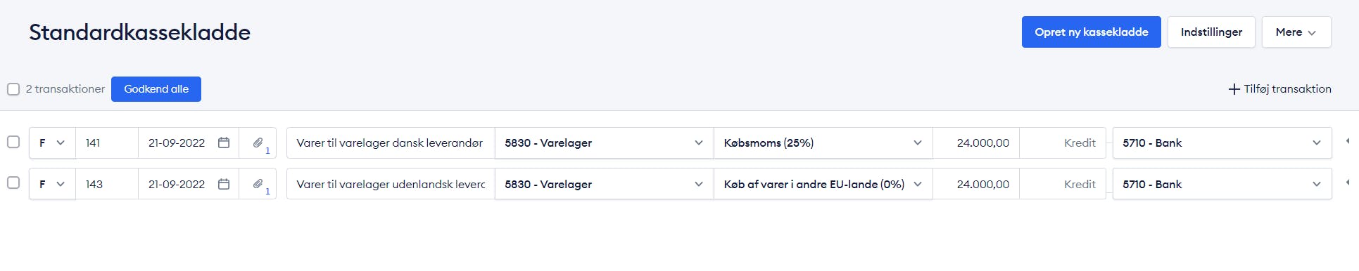Open calendar picker in voucher 141 row

point(224,143)
